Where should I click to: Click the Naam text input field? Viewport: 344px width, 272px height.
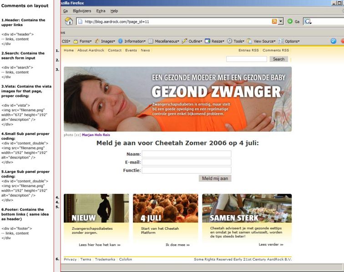coord(187,154)
